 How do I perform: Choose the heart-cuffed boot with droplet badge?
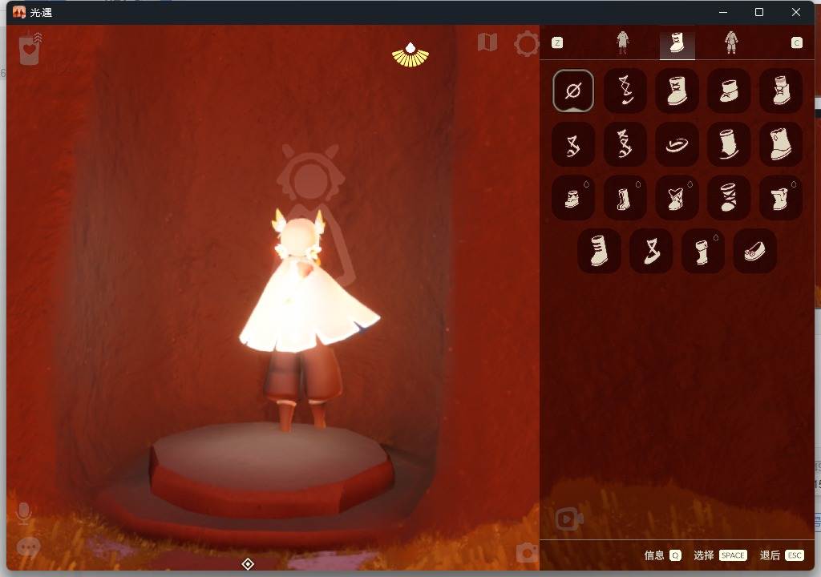(x=677, y=197)
